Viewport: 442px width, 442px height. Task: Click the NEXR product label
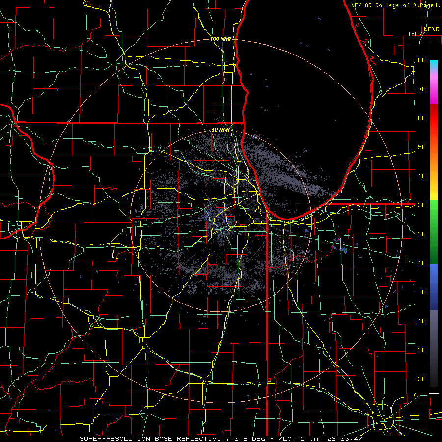click(x=432, y=29)
